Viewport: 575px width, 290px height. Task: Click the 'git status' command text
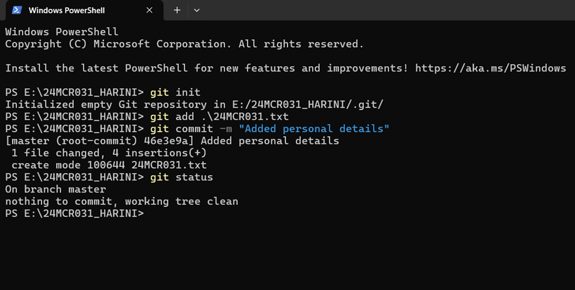click(x=182, y=177)
